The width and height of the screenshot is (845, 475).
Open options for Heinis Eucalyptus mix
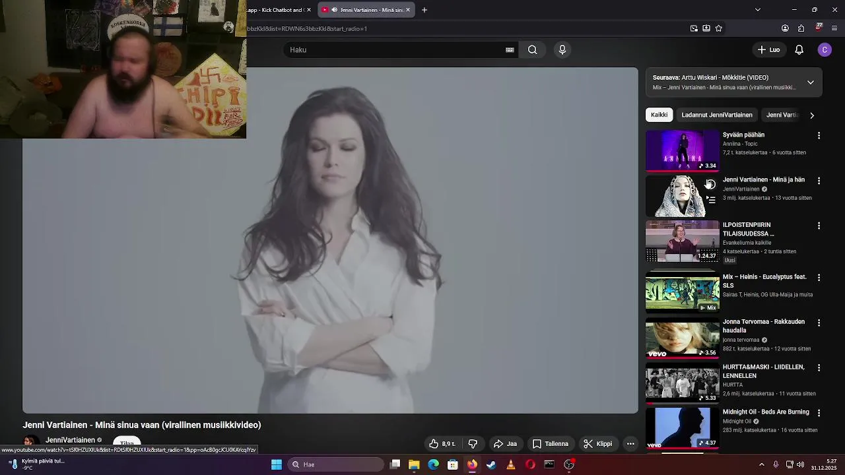tap(819, 278)
